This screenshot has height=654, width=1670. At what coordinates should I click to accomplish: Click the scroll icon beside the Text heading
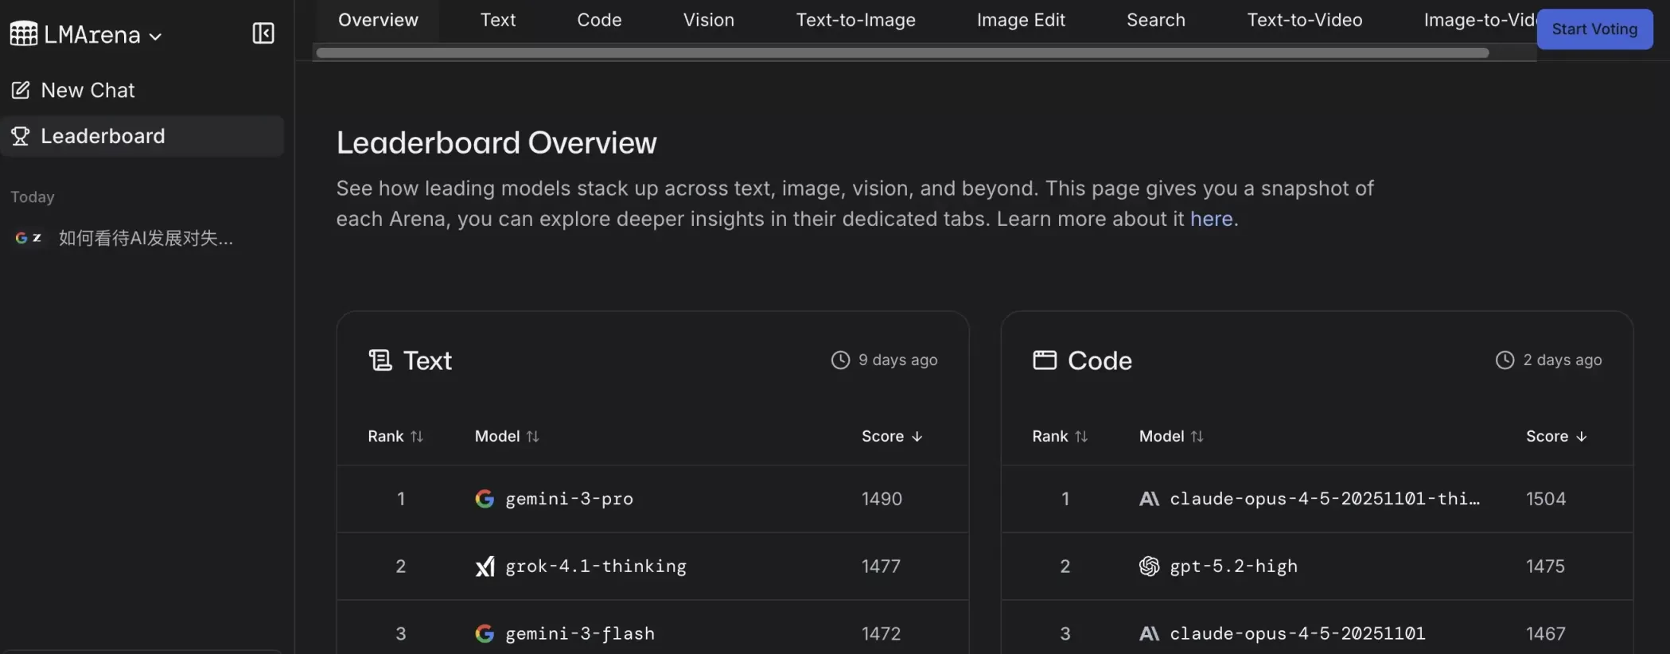point(380,360)
